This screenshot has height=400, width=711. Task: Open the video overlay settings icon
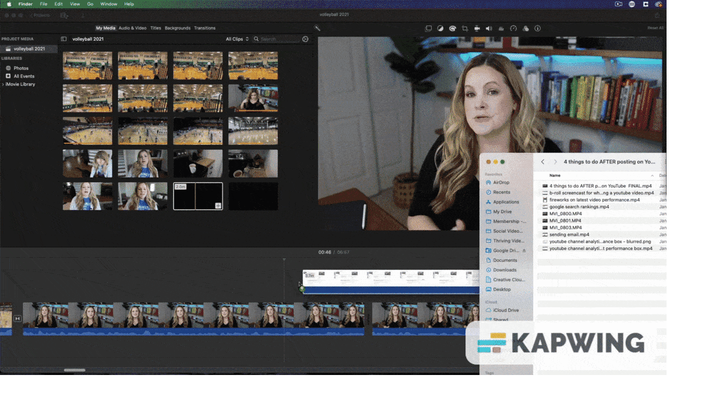(428, 28)
